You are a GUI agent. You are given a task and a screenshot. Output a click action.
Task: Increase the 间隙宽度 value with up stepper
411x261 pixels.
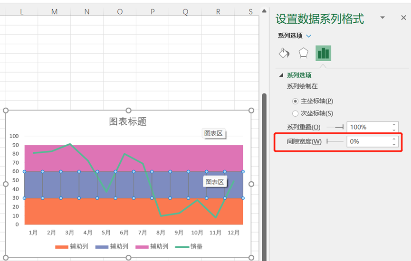pyautogui.click(x=394, y=139)
